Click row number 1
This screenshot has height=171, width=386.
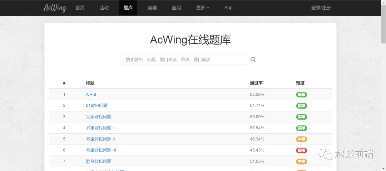(x=64, y=95)
